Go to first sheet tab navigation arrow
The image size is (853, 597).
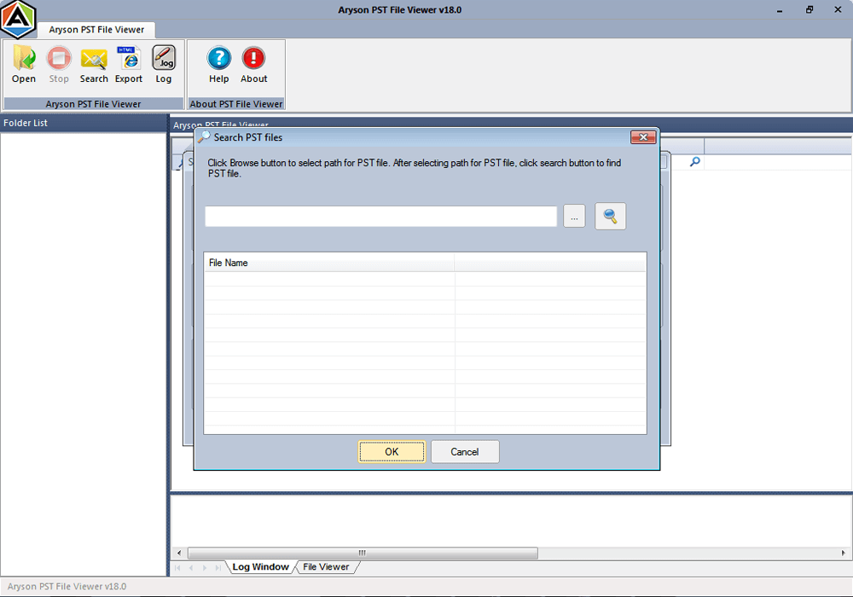(178, 568)
